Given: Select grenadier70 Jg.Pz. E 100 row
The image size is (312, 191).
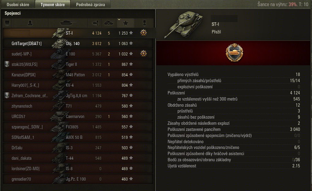Looking at the screenshot, I should (78, 179).
